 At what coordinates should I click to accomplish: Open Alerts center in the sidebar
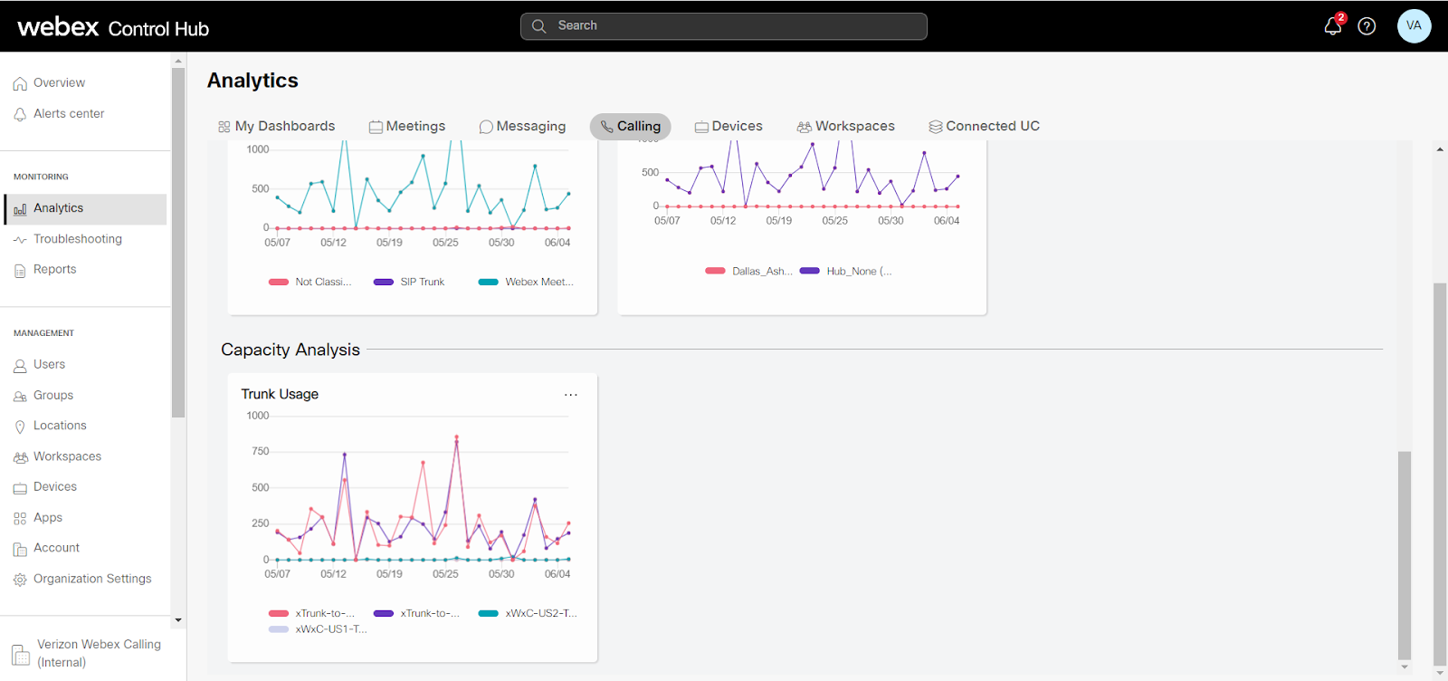(x=69, y=113)
